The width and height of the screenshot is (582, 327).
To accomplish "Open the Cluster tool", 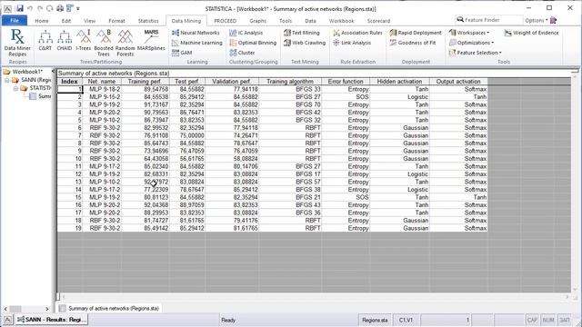I will pyautogui.click(x=242, y=53).
